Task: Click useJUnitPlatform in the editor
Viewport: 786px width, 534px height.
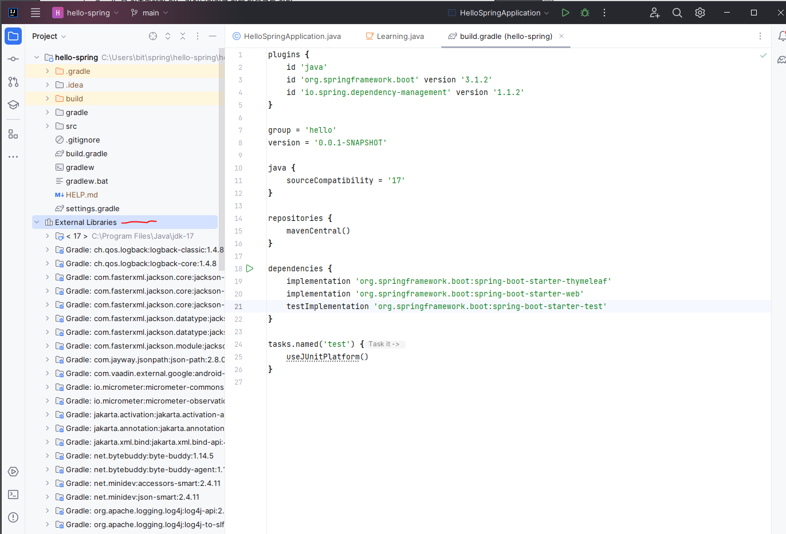Action: [323, 357]
